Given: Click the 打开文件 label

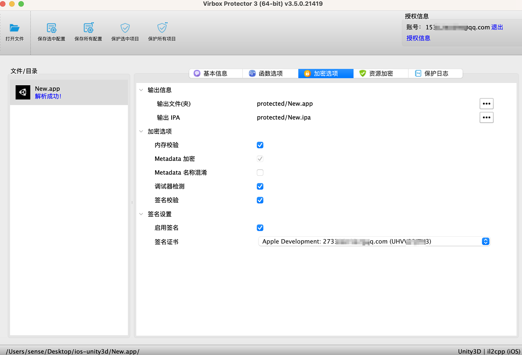Looking at the screenshot, I should click(x=15, y=39).
